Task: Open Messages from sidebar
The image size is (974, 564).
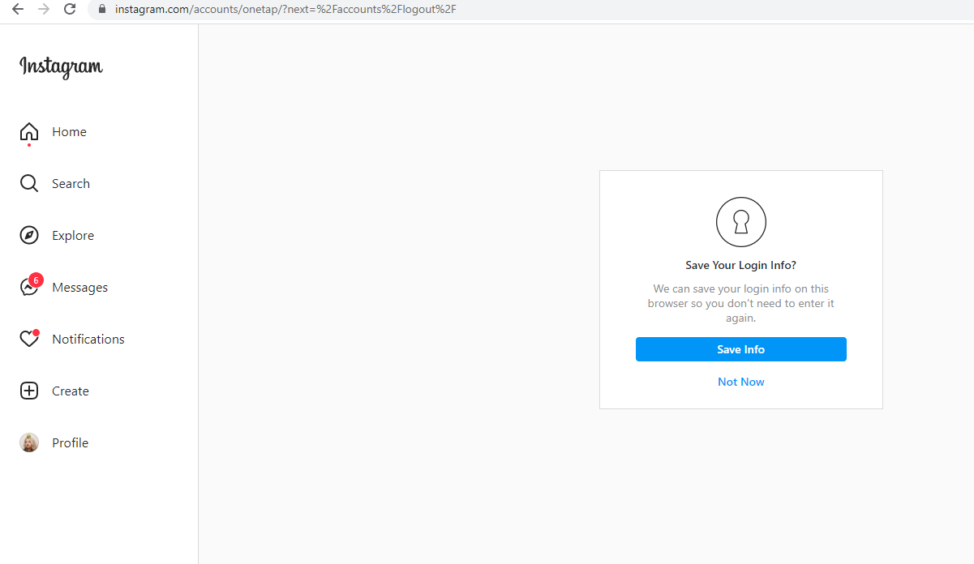Action: tap(79, 288)
